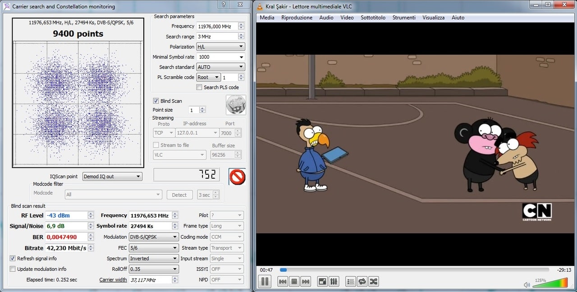This screenshot has height=292, width=577.
Task: Open the PL Scramble code Root dropdown
Action: pos(208,77)
